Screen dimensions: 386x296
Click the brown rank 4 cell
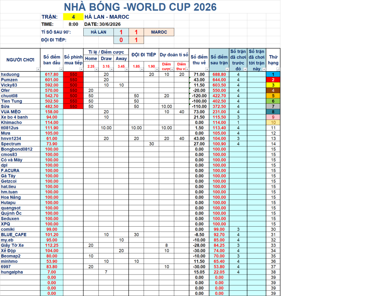(x=273, y=90)
